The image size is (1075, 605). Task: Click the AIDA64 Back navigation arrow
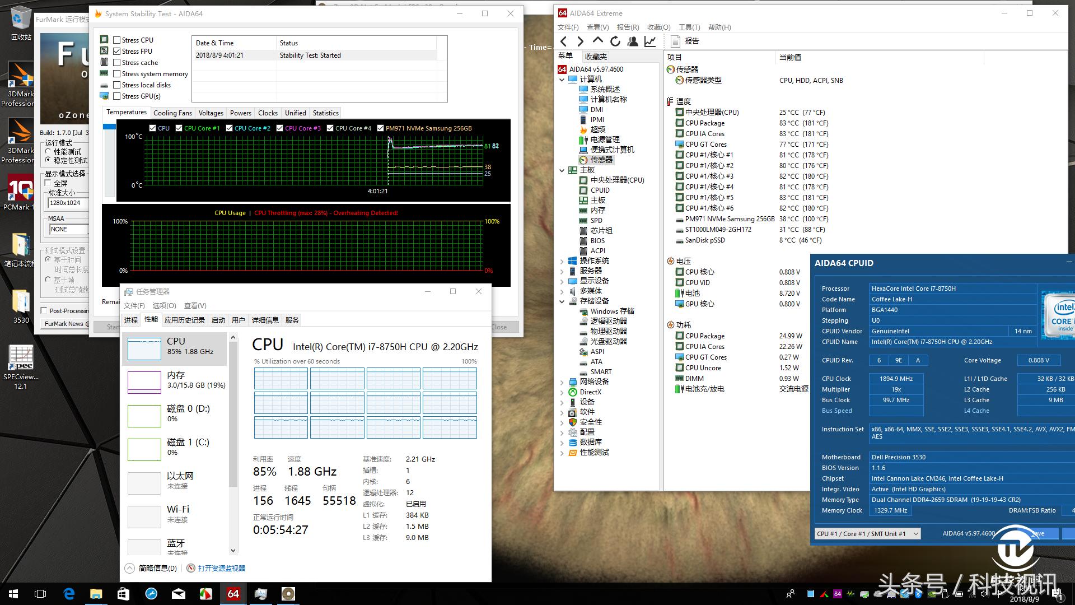[564, 41]
